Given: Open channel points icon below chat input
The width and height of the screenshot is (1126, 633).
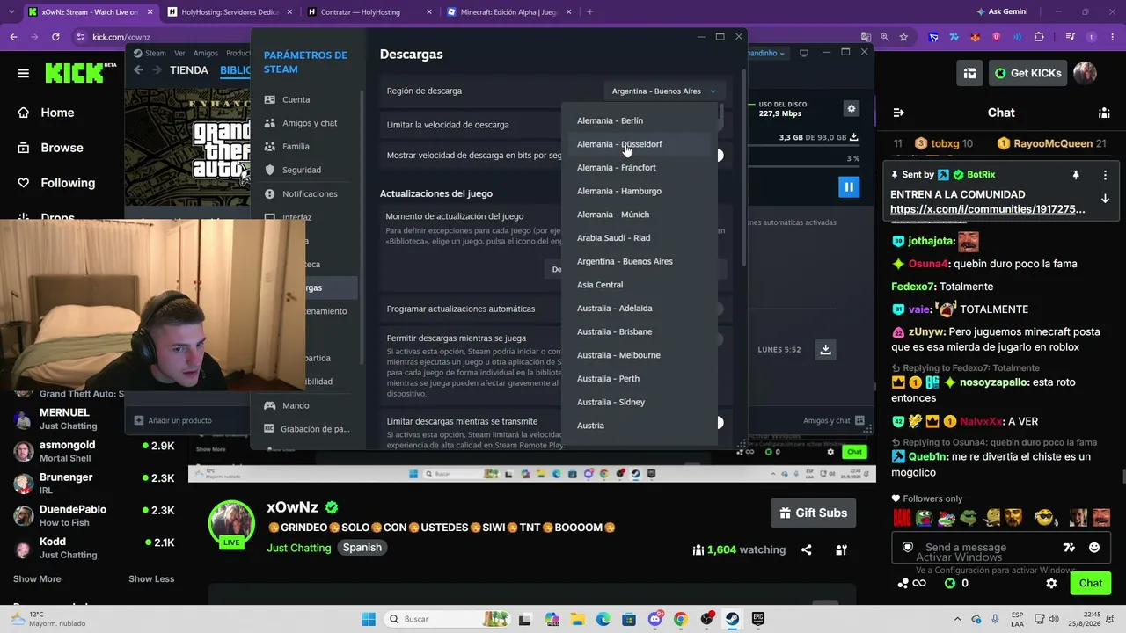Looking at the screenshot, I should pos(910,583).
